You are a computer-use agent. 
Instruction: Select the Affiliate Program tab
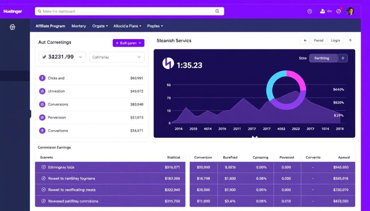click(50, 26)
